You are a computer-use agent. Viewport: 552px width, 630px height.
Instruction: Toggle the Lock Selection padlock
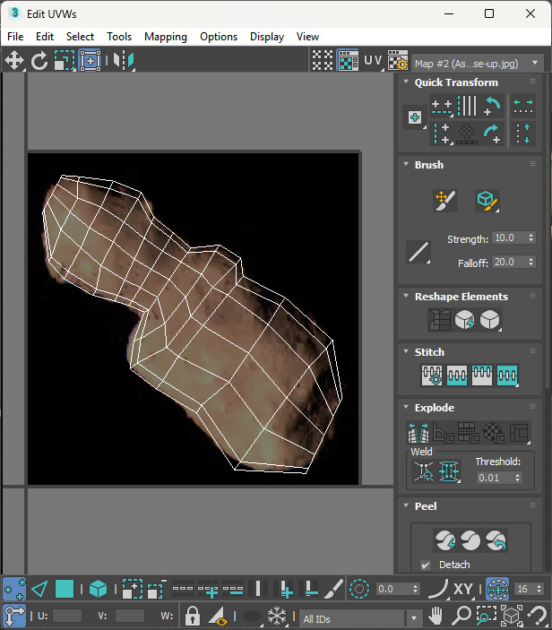(x=193, y=615)
